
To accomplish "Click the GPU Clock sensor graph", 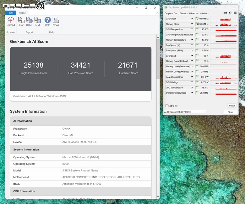I will (223, 19).
